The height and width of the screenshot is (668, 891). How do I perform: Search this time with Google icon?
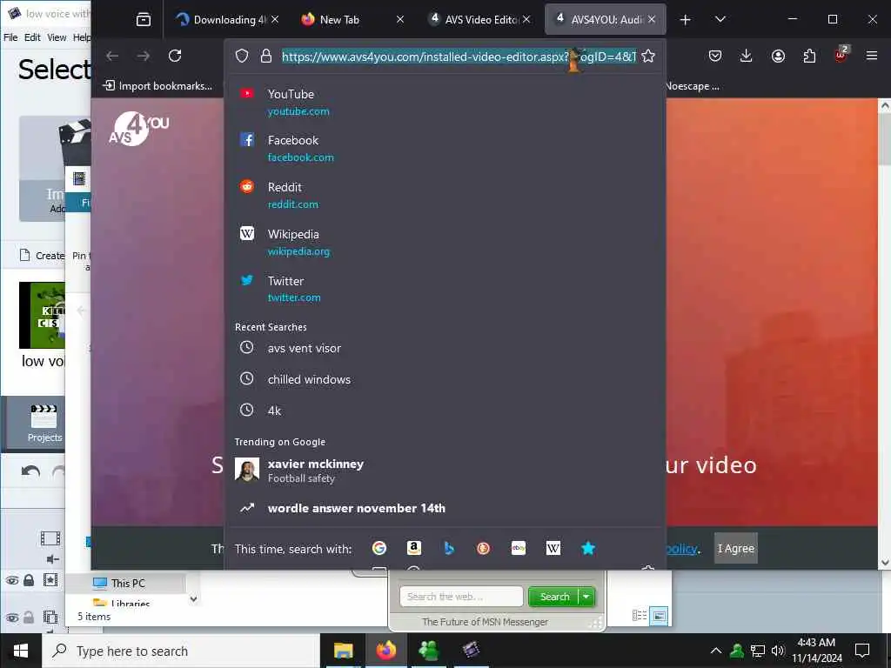click(x=379, y=548)
